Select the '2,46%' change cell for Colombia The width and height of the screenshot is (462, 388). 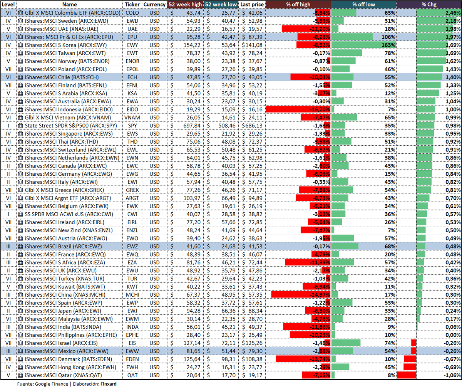pyautogui.click(x=429, y=13)
